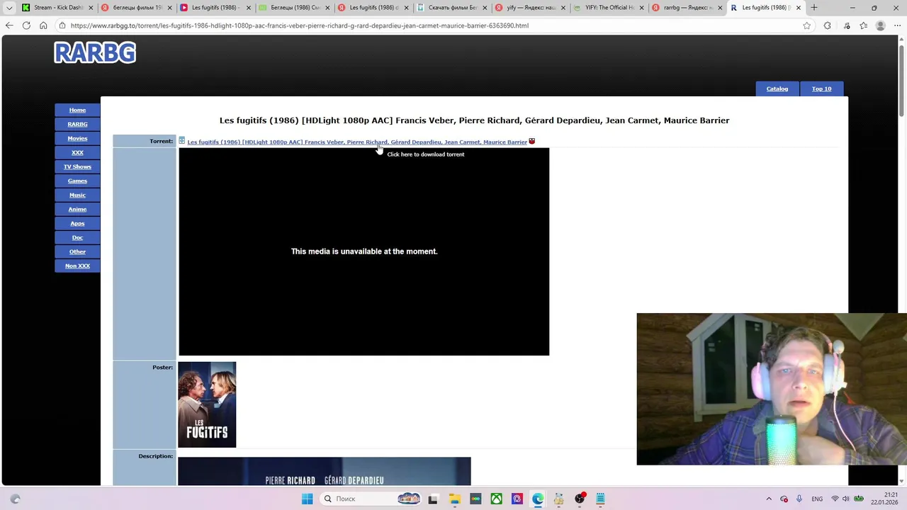Click the site info padlock icon
Screen dimensions: 907x510
(62, 25)
